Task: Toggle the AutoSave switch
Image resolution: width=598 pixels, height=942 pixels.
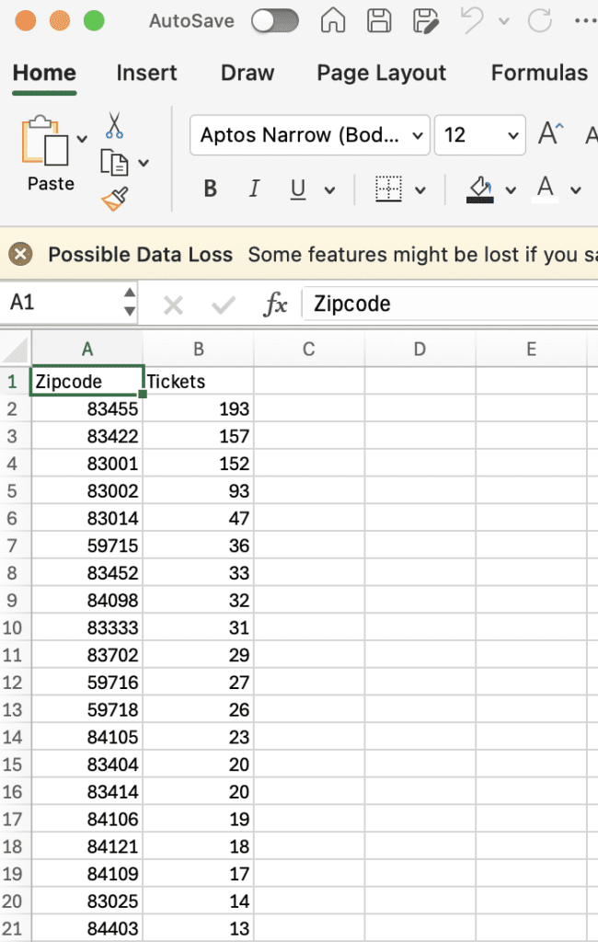Action: point(274,20)
